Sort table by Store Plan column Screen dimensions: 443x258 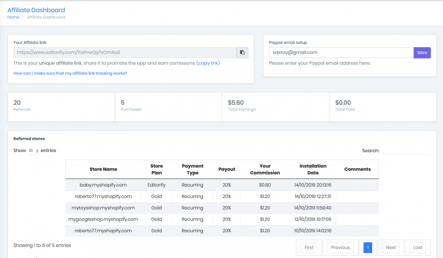coord(156,169)
